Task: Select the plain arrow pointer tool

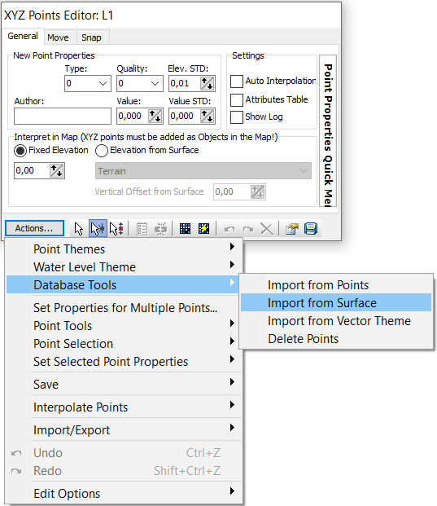Action: [x=79, y=229]
